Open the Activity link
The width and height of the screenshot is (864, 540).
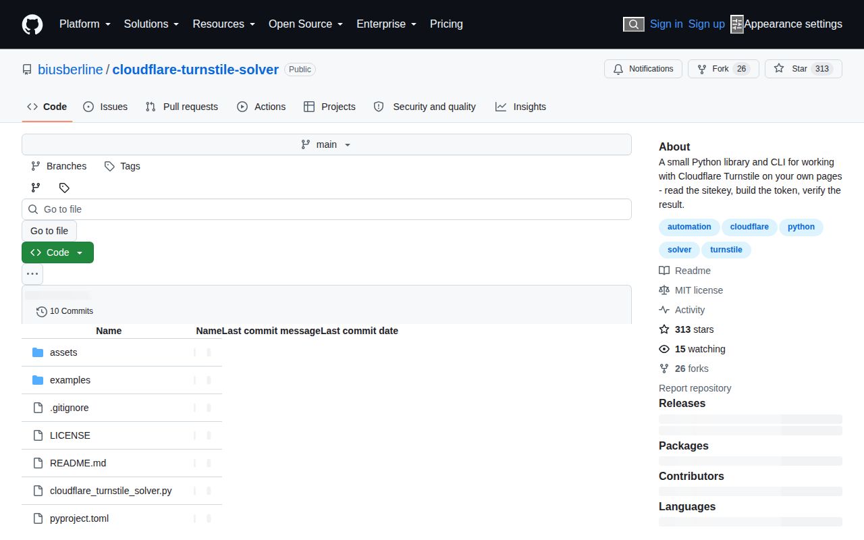[x=682, y=310]
